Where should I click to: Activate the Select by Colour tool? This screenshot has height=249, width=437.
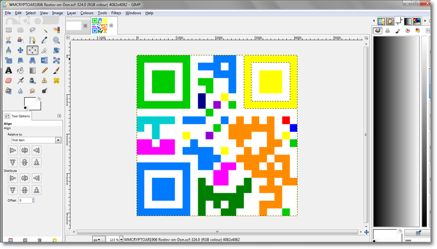57,30
